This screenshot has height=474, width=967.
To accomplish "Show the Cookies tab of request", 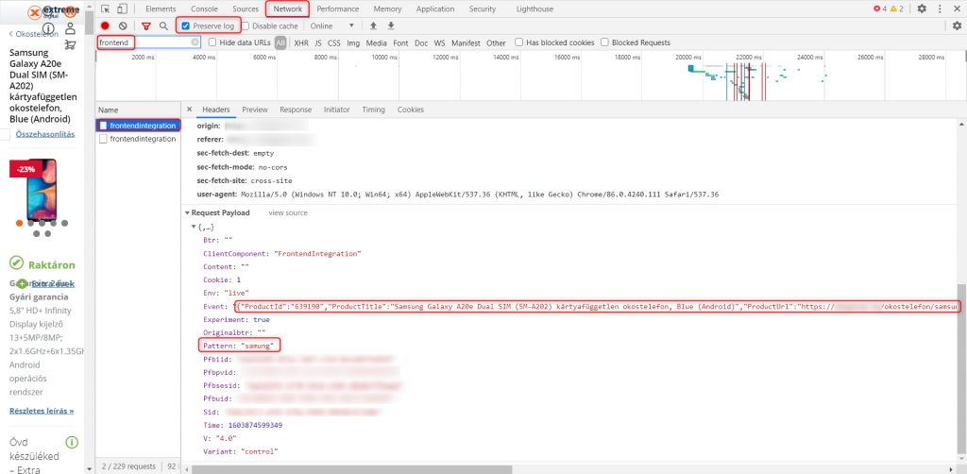I will 411,110.
